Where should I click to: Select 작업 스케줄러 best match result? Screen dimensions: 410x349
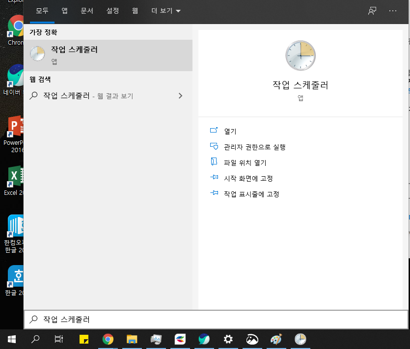click(x=108, y=55)
